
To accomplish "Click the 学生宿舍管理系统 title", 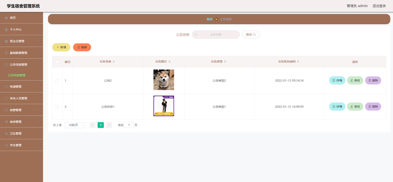I will point(23,6).
